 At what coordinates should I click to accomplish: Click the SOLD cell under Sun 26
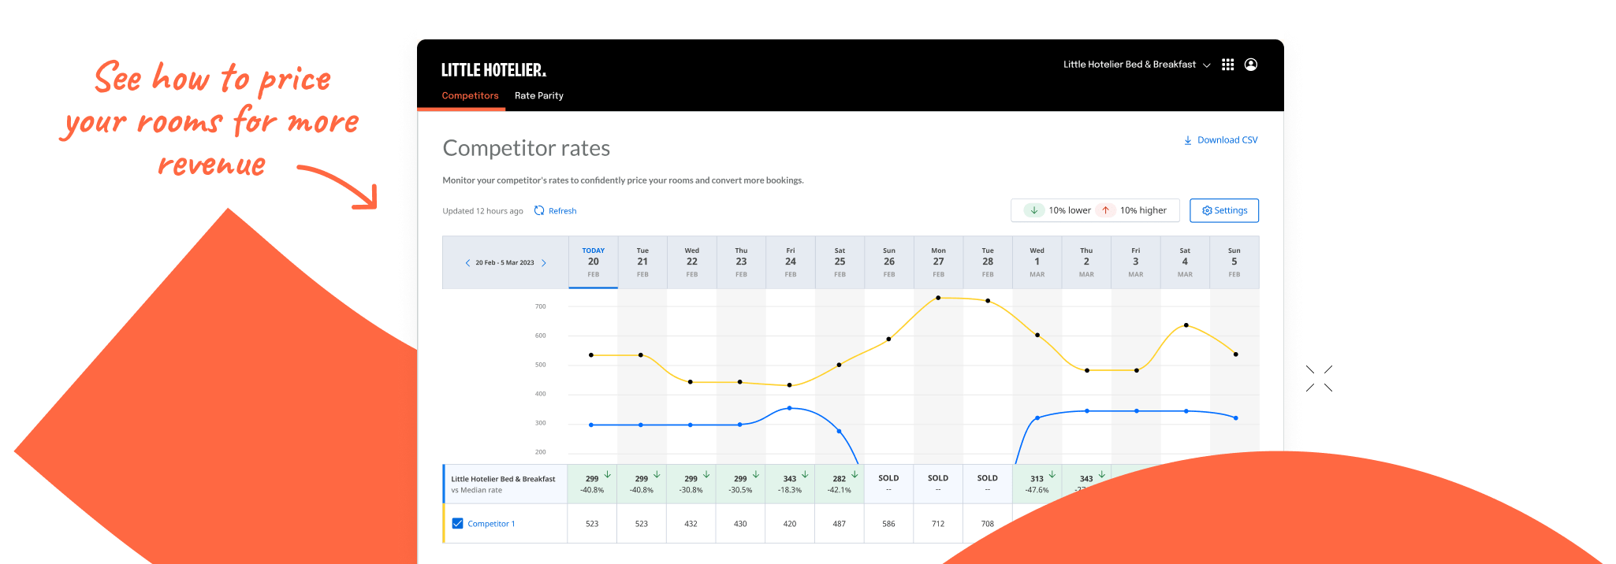888,484
